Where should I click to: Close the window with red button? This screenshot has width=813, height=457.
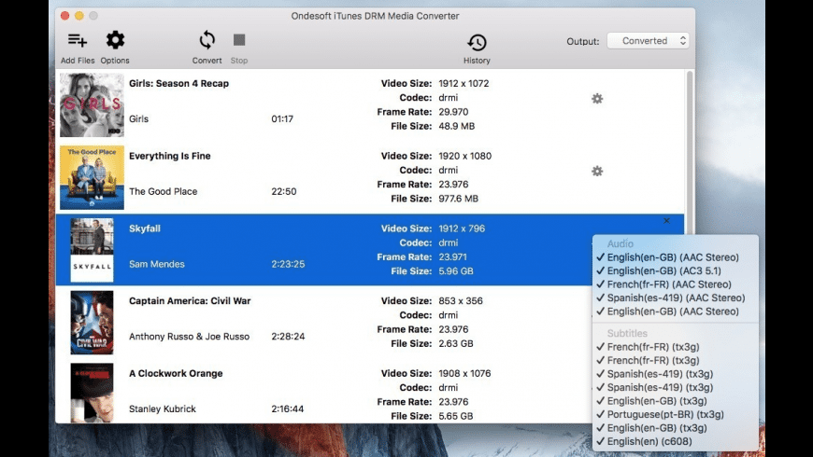point(64,16)
